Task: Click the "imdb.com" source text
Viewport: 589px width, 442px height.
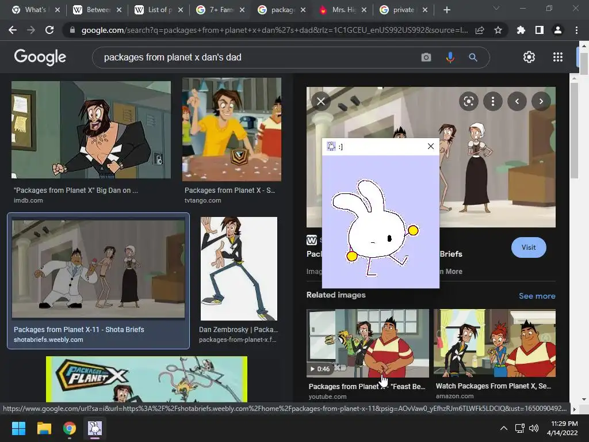Action: click(28, 200)
